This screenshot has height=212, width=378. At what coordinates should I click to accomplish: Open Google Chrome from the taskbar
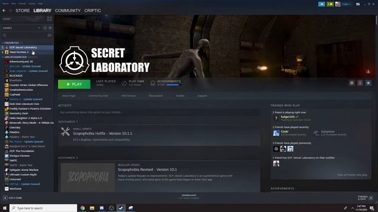click(83, 208)
